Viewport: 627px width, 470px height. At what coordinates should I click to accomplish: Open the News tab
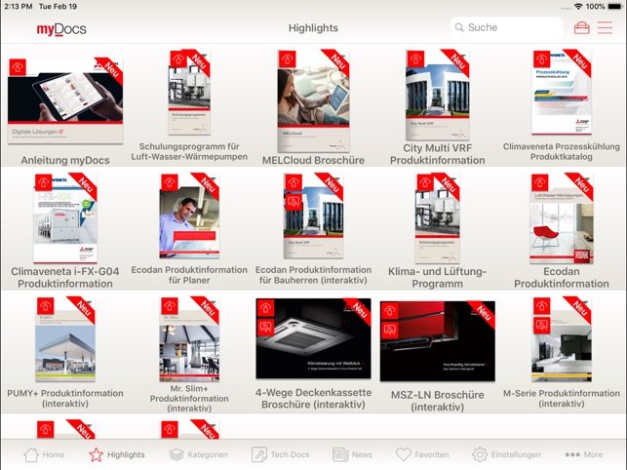(352, 454)
